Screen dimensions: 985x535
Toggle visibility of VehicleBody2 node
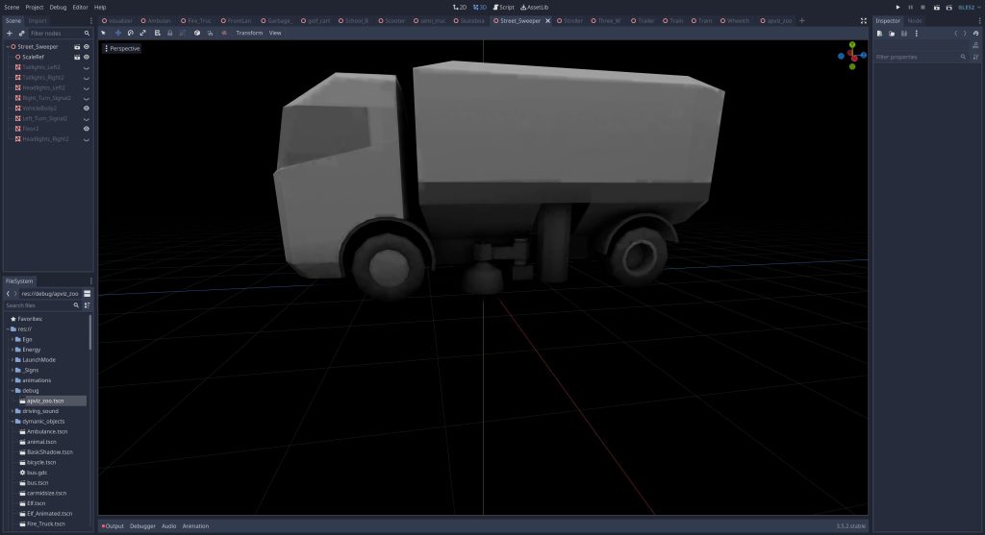[87, 109]
